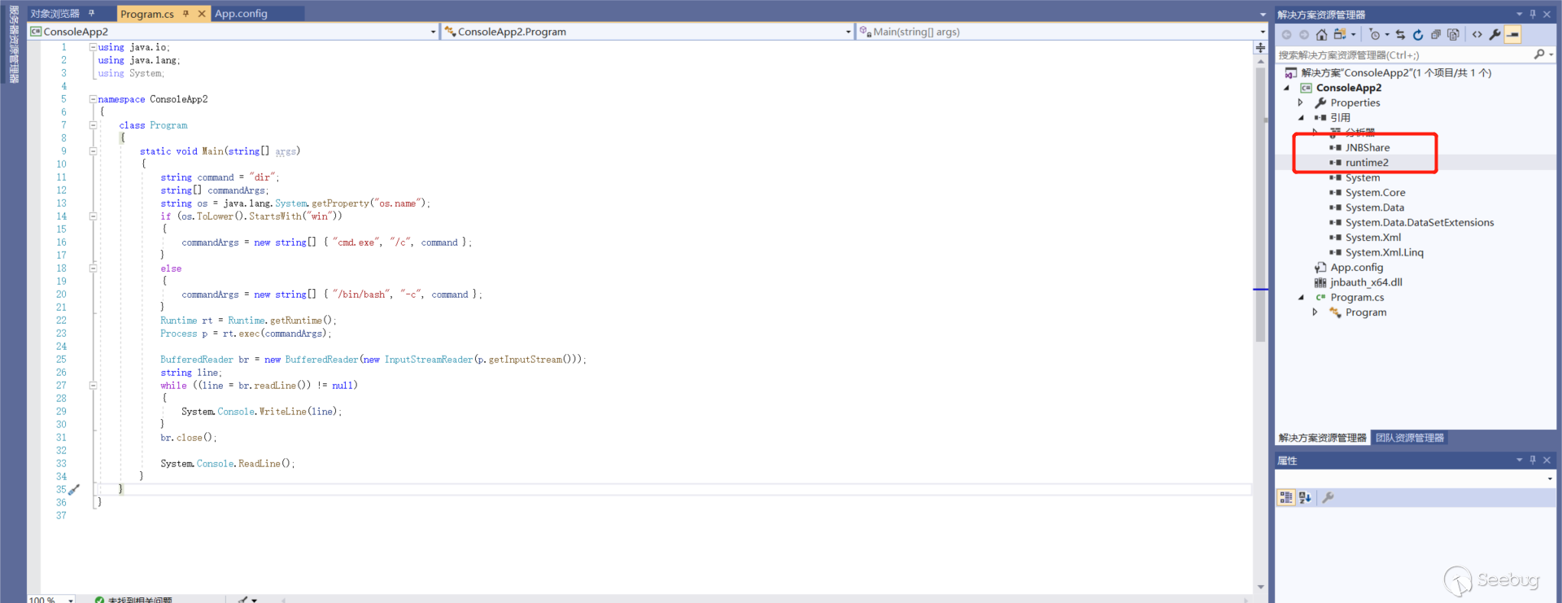This screenshot has height=603, width=1562.
Task: Focus the Solution Explorer search box
Action: [x=1403, y=55]
